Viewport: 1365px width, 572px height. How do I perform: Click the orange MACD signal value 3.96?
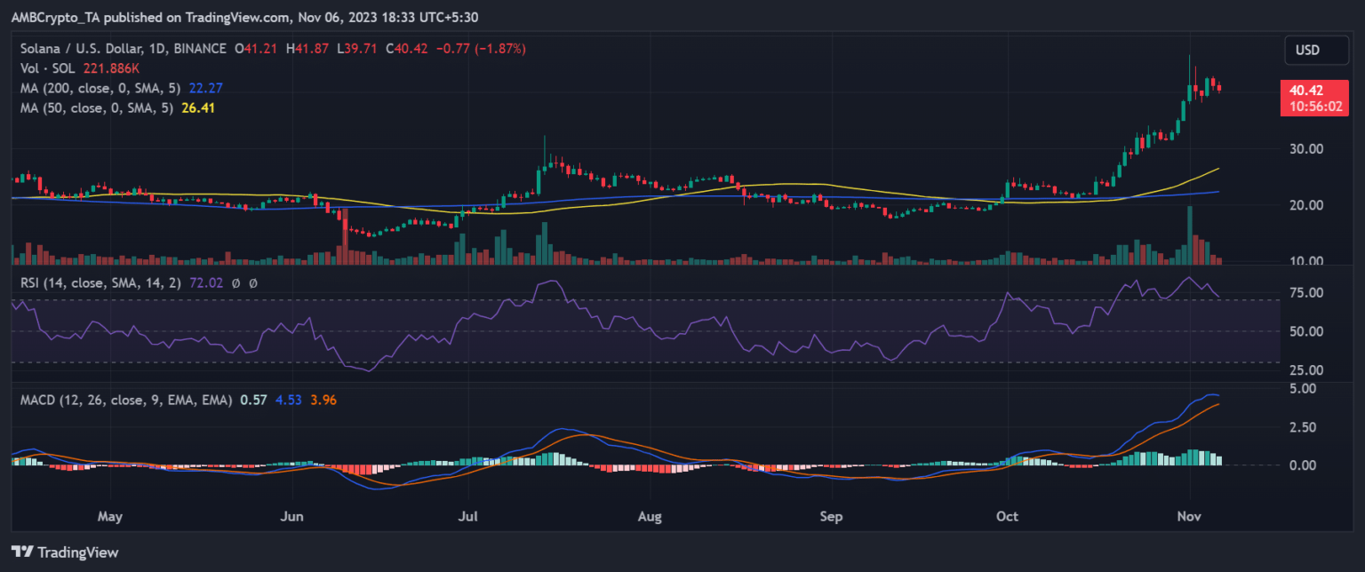coord(323,400)
